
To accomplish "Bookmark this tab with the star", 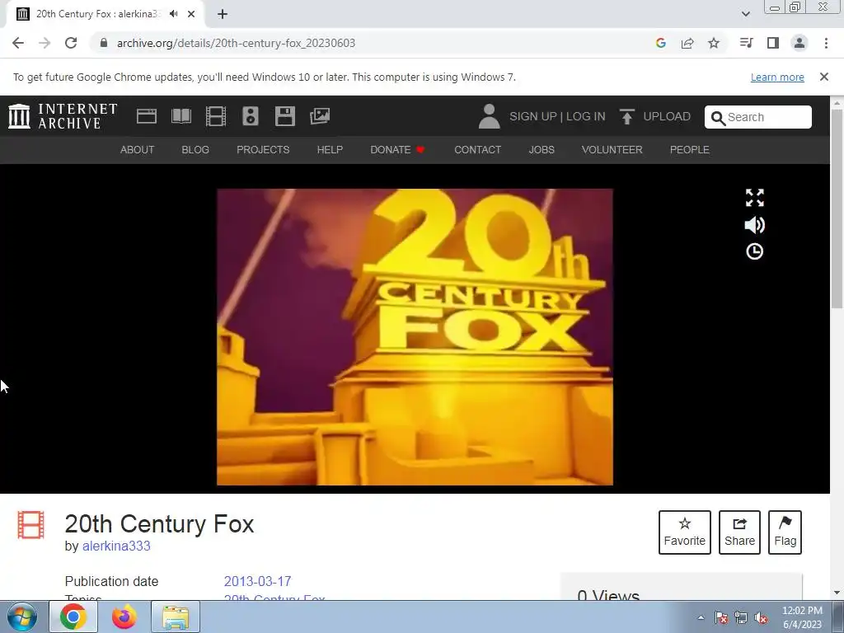I will click(x=714, y=43).
